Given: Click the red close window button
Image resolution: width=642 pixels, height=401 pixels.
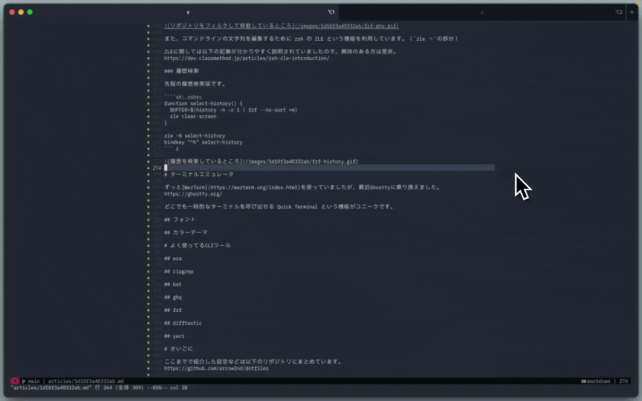Looking at the screenshot, I should point(12,12).
